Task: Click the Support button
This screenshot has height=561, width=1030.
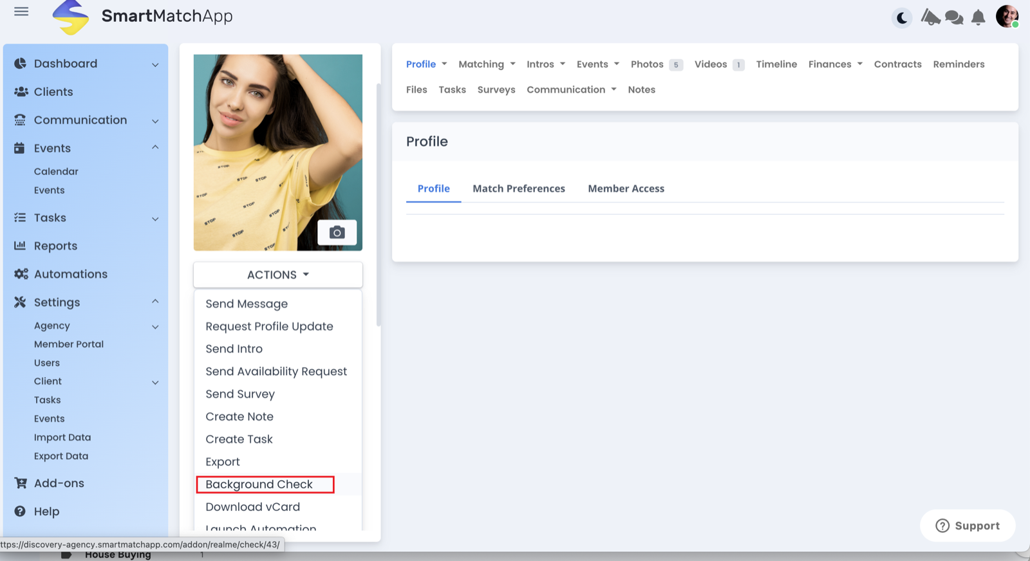Action: [968, 526]
